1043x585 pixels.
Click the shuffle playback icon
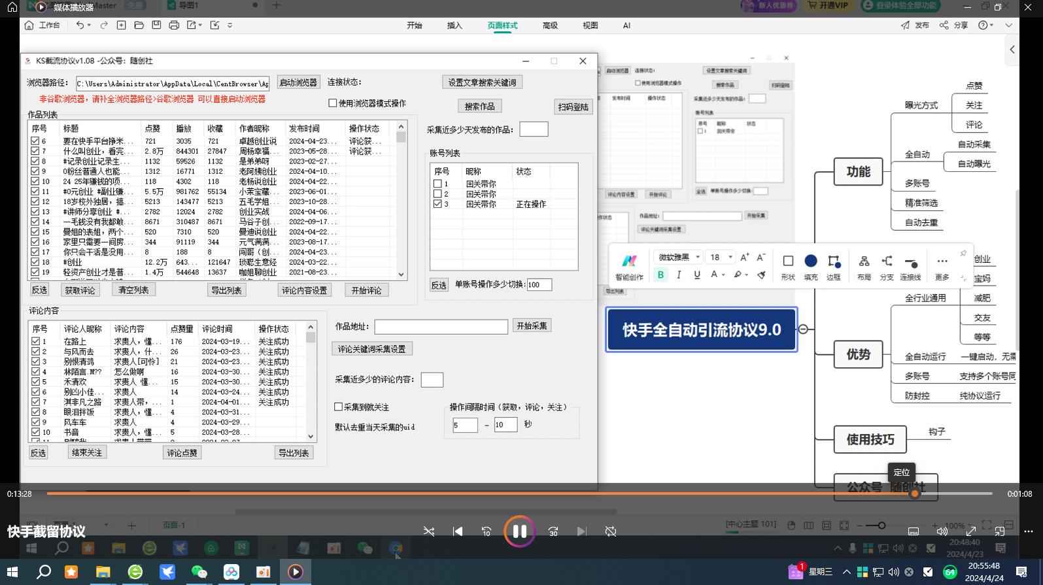point(429,531)
